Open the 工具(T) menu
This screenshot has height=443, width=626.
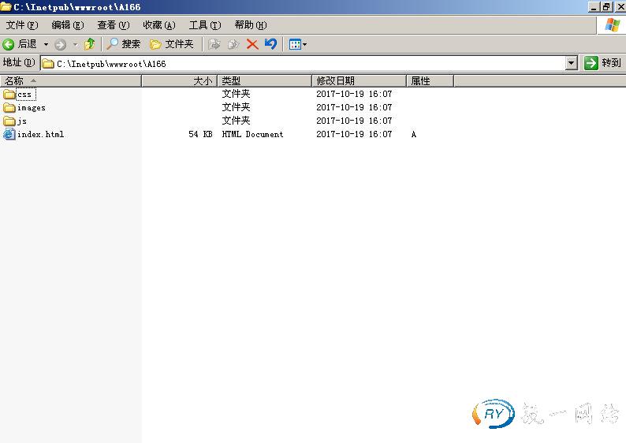[x=204, y=25]
